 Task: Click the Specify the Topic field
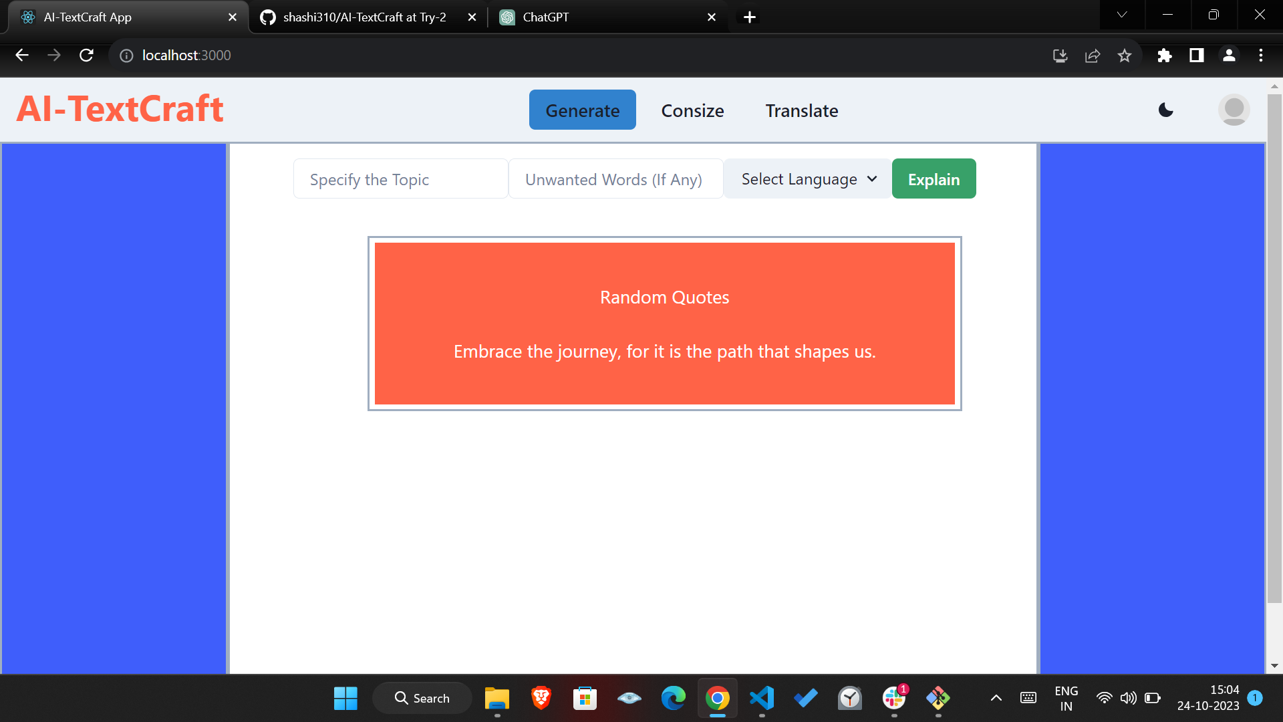click(x=400, y=179)
